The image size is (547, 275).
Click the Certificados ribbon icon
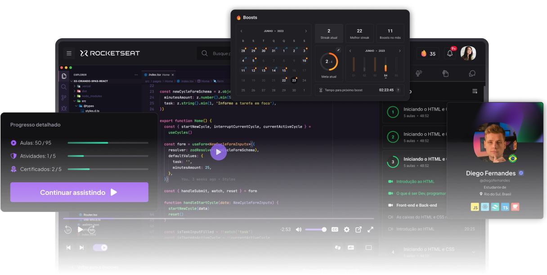[x=13, y=169]
